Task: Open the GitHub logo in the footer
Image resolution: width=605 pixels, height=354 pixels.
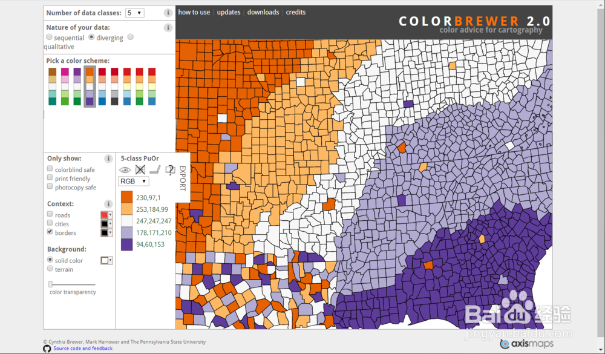Action: 47,349
